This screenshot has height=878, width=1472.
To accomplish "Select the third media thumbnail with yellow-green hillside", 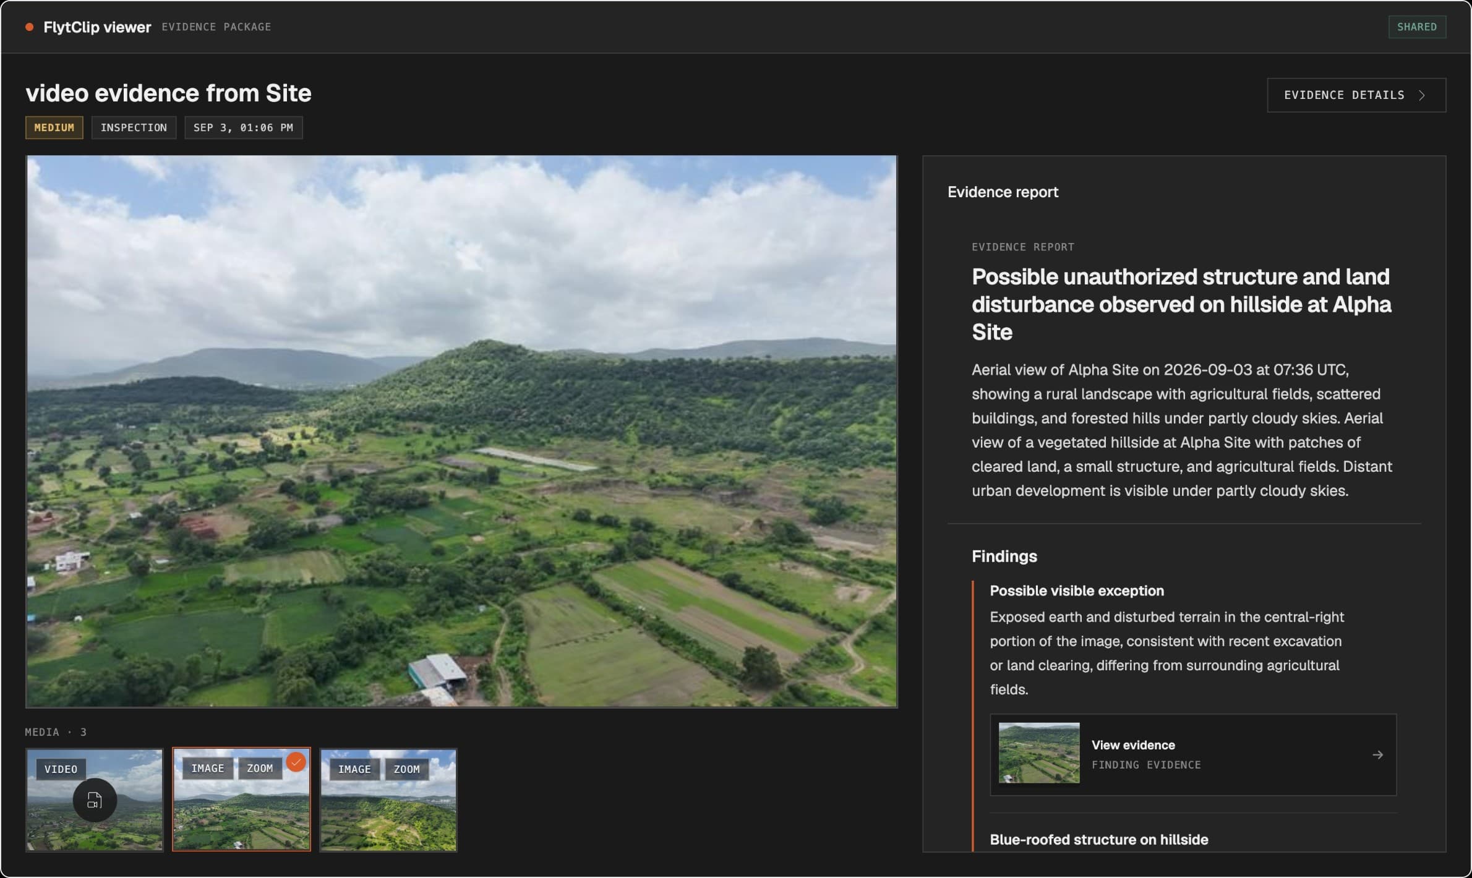I will (x=388, y=800).
